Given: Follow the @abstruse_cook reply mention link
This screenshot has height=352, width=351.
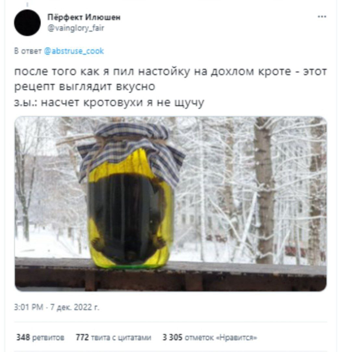Looking at the screenshot, I should pos(74,51).
